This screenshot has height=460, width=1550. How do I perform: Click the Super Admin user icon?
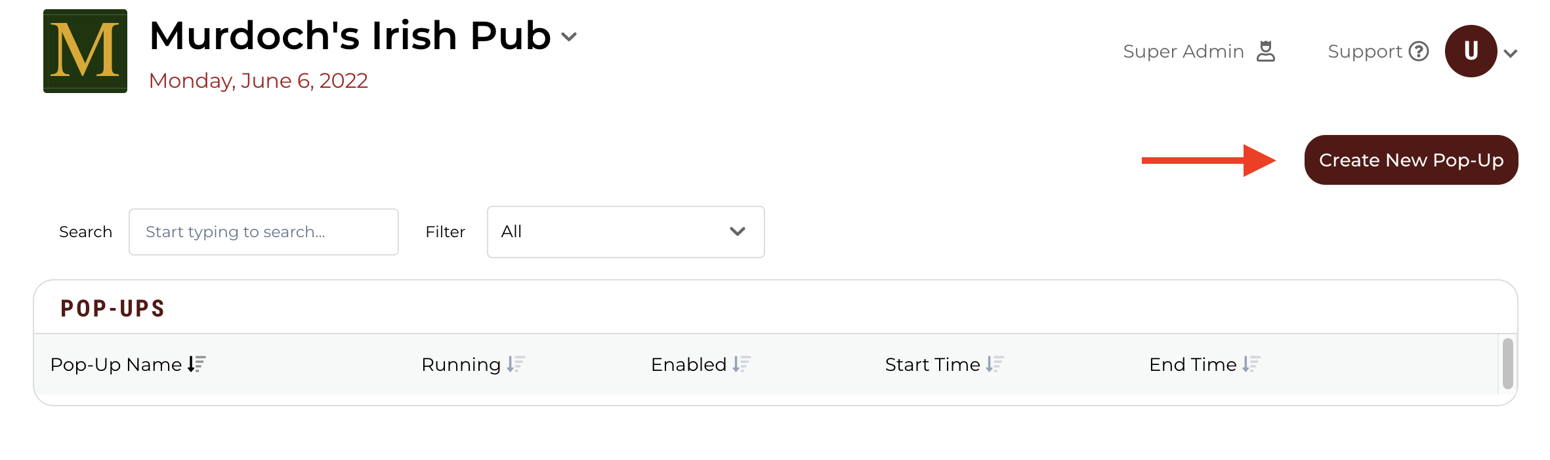[1266, 51]
